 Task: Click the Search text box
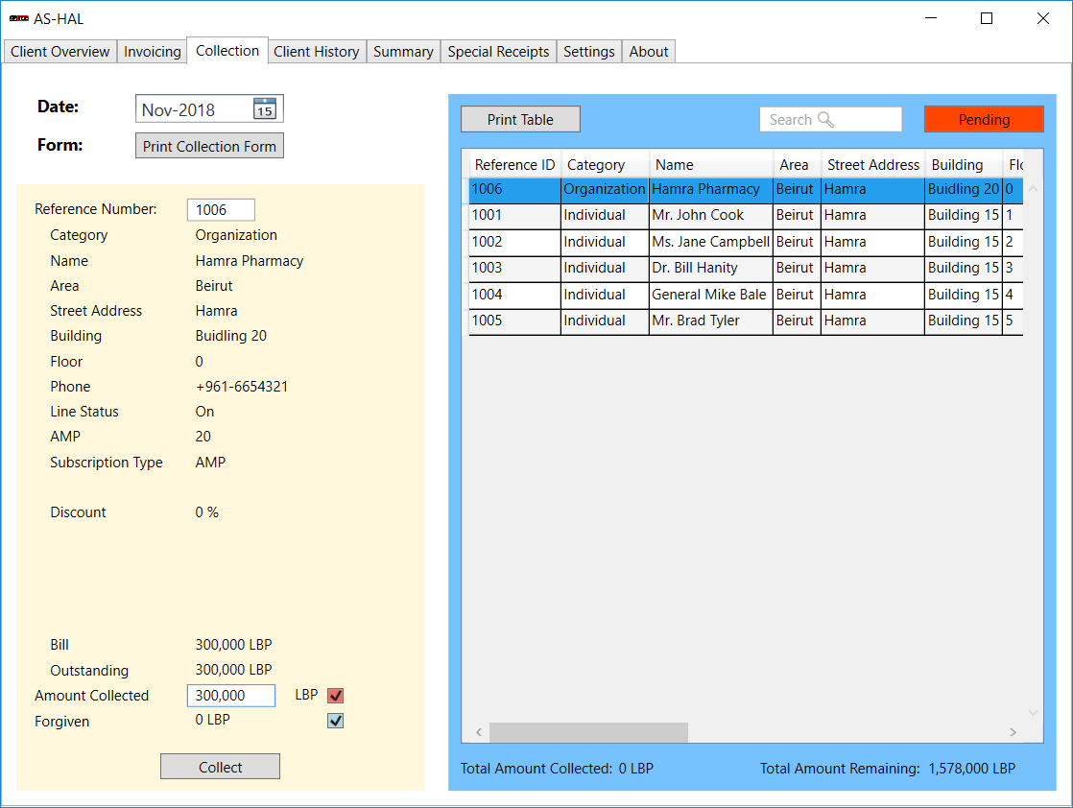(830, 119)
